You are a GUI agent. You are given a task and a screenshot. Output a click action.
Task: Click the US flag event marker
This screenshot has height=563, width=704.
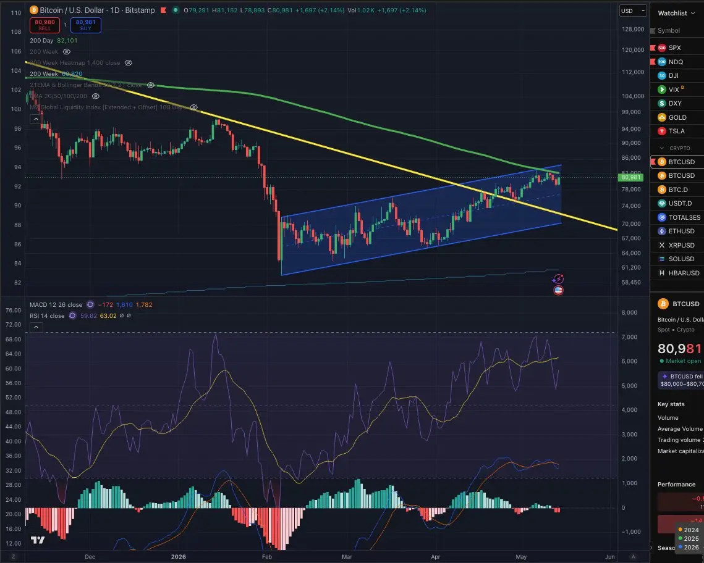[558, 291]
